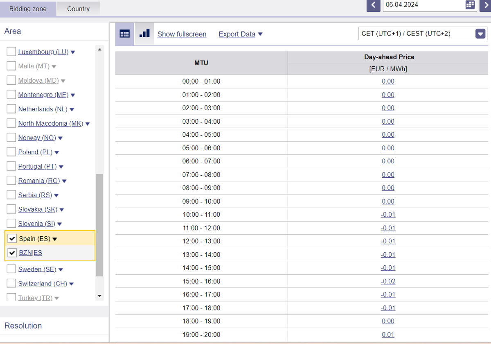The image size is (491, 344).
Task: Open price value for 18:00 - 19:00
Action: (x=388, y=321)
